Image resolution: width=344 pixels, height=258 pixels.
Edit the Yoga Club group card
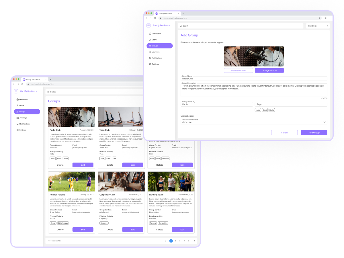coord(133,165)
